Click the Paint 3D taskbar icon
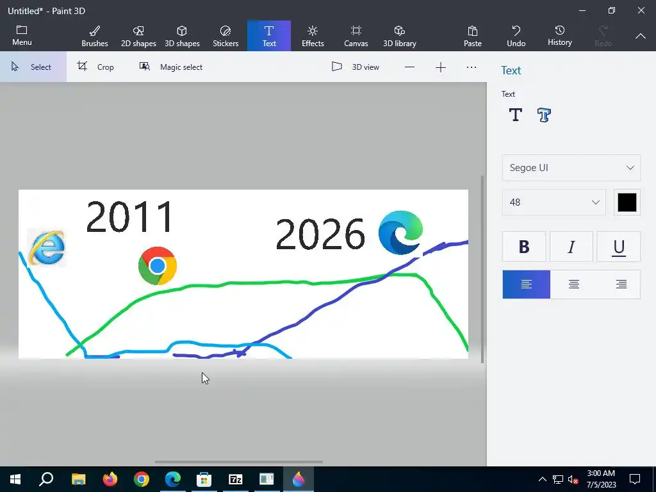656x492 pixels. coord(299,479)
